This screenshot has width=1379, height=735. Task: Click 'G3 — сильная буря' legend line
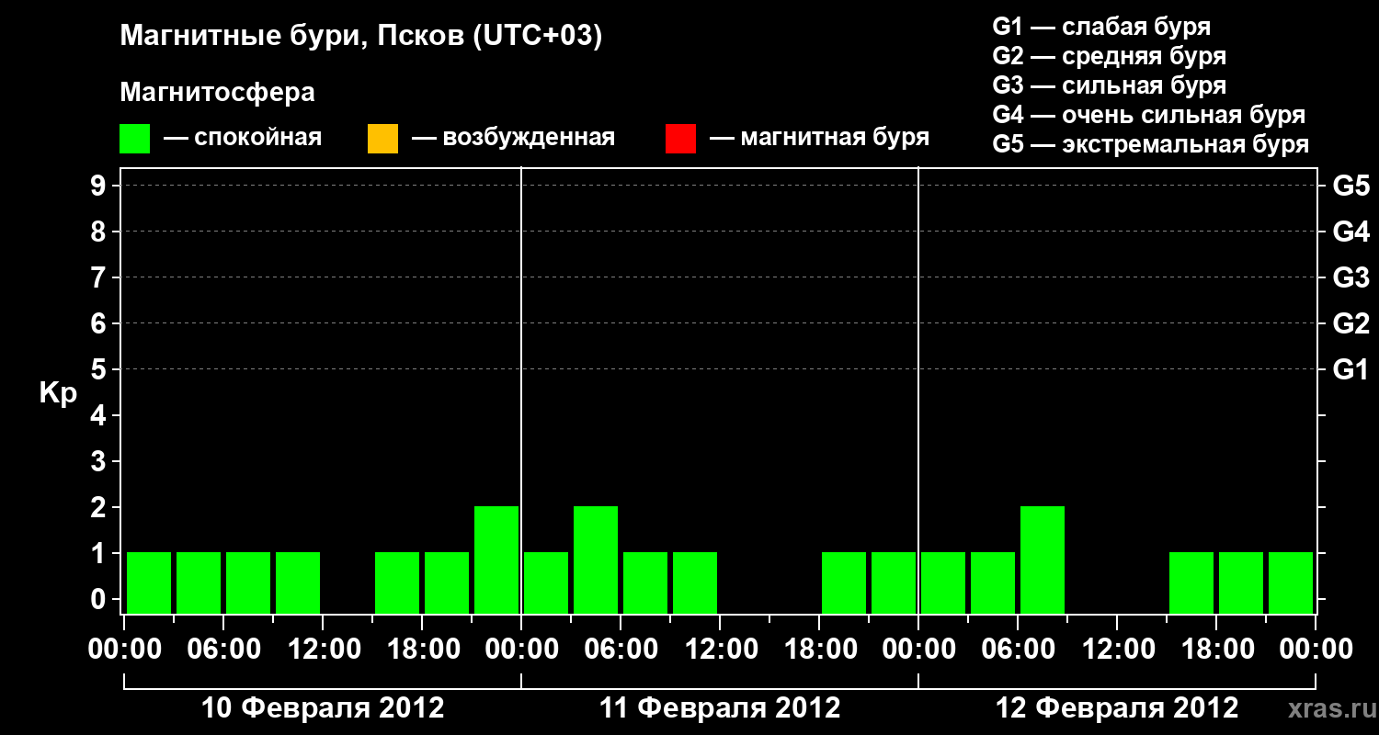(1110, 85)
